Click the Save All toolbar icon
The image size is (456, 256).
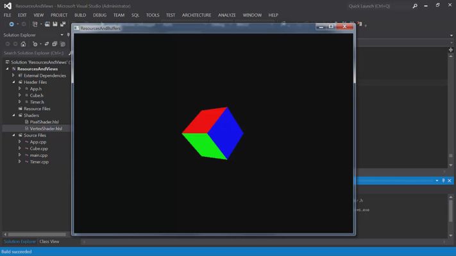pos(63,24)
